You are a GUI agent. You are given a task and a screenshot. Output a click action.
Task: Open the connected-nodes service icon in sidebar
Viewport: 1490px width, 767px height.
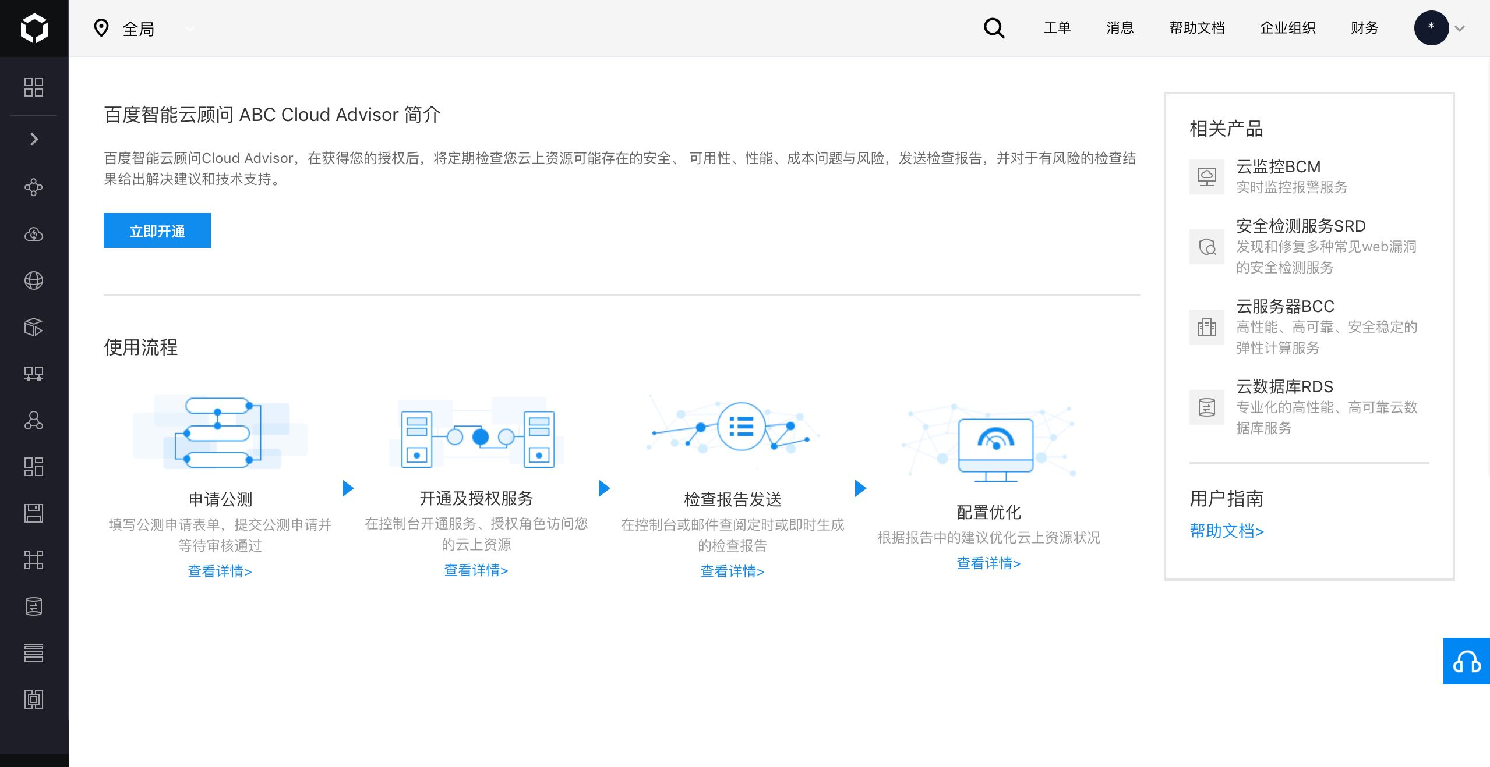[34, 187]
